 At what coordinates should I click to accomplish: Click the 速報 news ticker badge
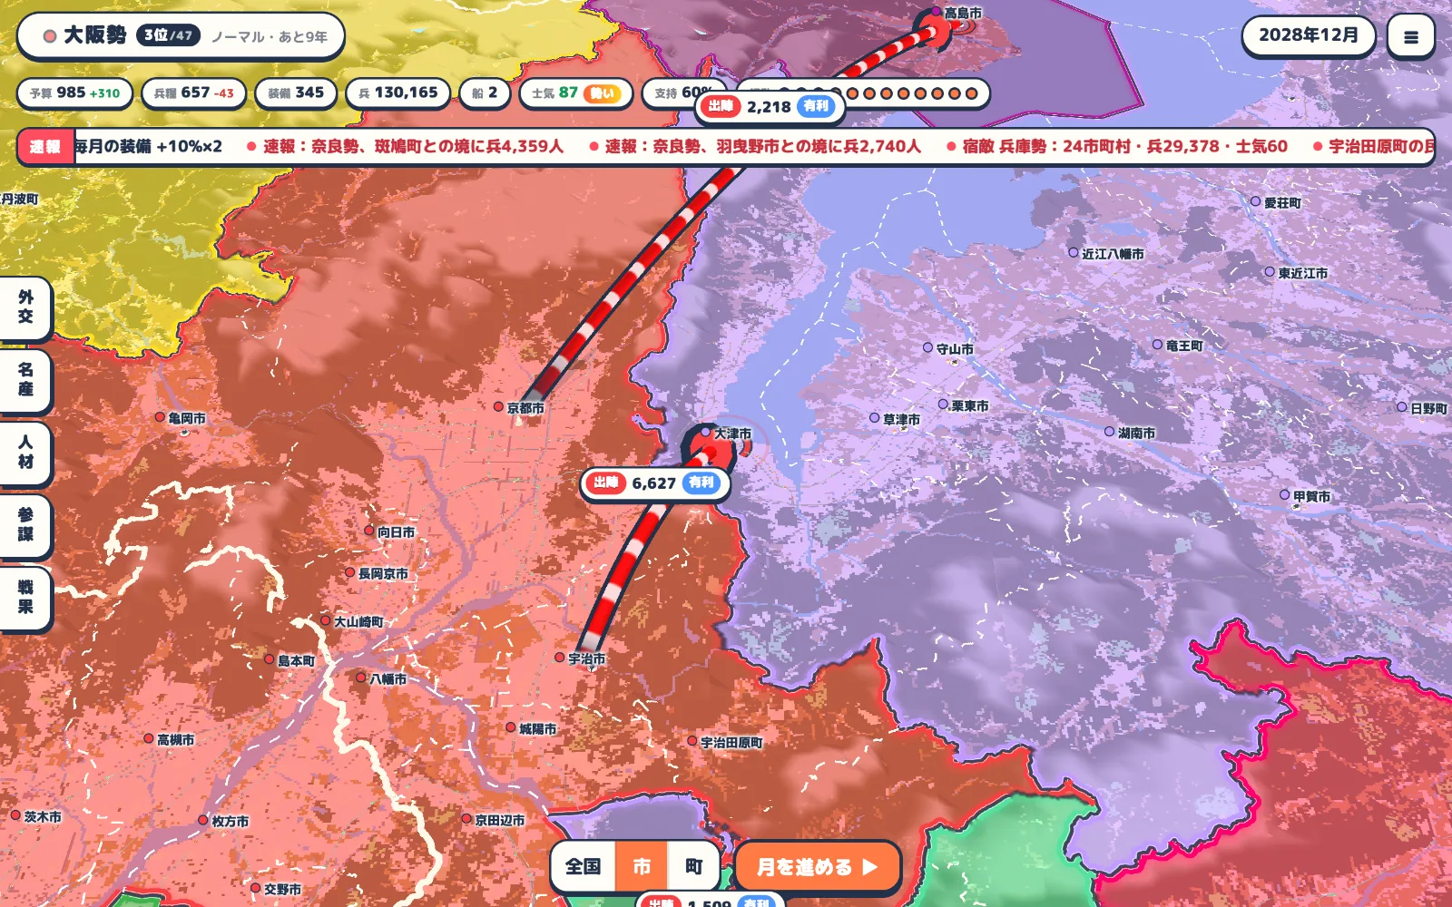pos(45,147)
